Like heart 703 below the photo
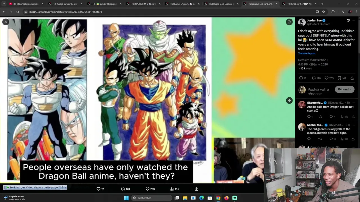Image resolution: width=360 pixels, height=202 pixels. (x=150, y=189)
